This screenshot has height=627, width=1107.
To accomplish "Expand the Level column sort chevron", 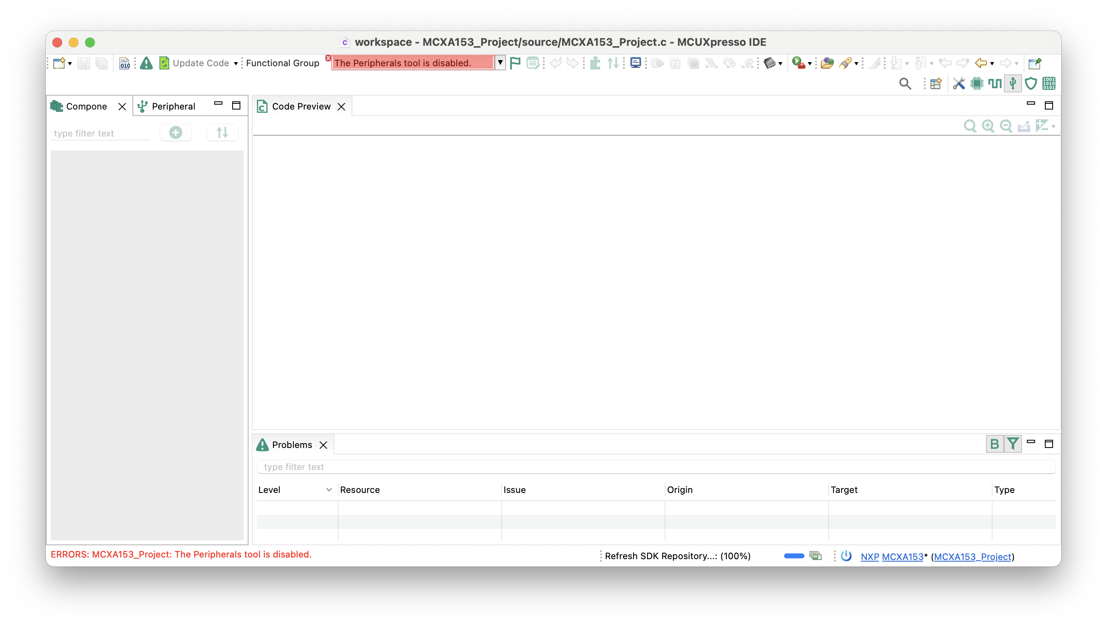I will tap(329, 490).
